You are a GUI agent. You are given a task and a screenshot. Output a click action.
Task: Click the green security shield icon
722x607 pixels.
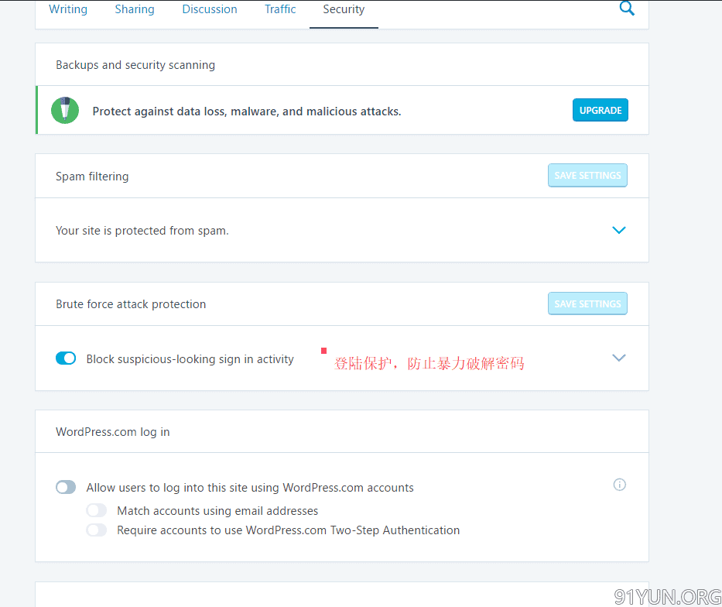click(x=65, y=110)
